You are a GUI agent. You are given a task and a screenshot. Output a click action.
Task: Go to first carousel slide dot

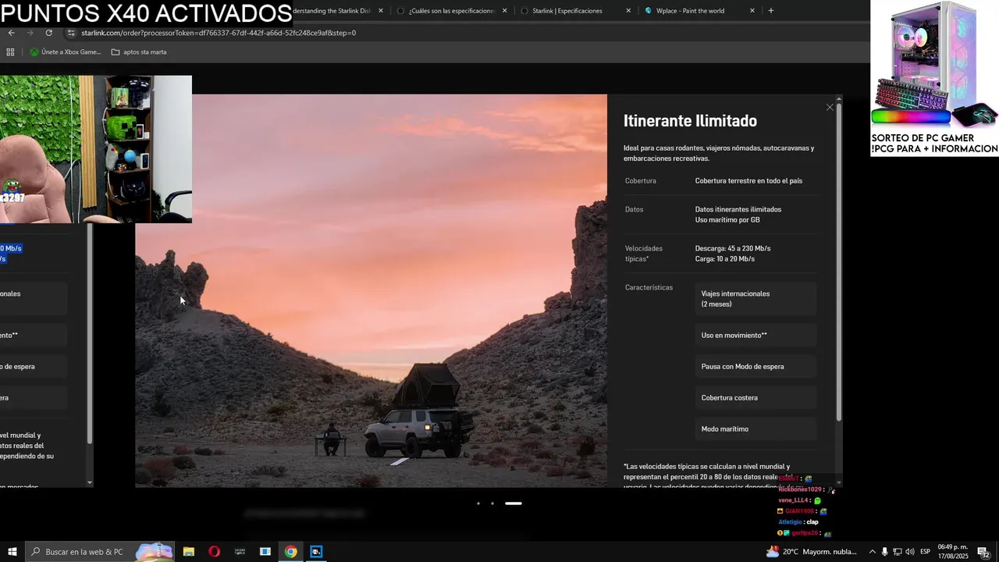pos(478,503)
